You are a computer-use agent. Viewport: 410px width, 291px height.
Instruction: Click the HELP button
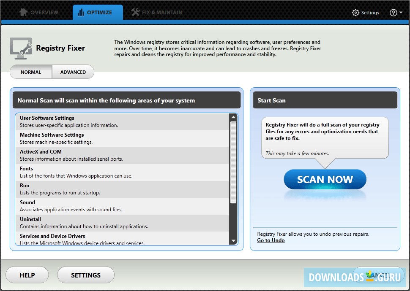click(27, 275)
